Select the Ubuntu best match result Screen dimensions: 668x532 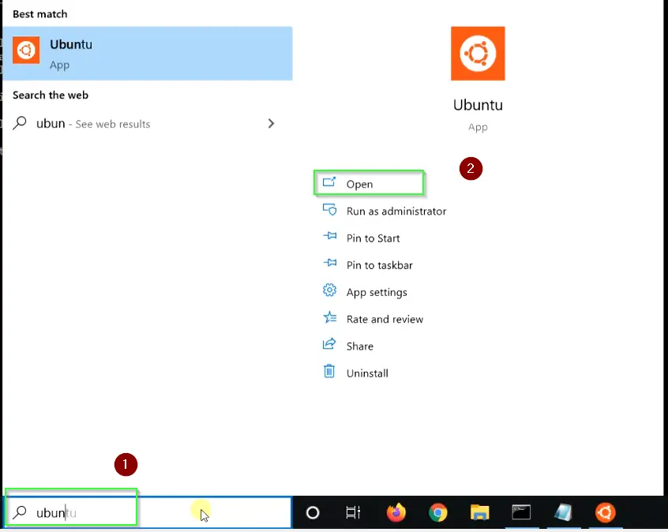148,54
